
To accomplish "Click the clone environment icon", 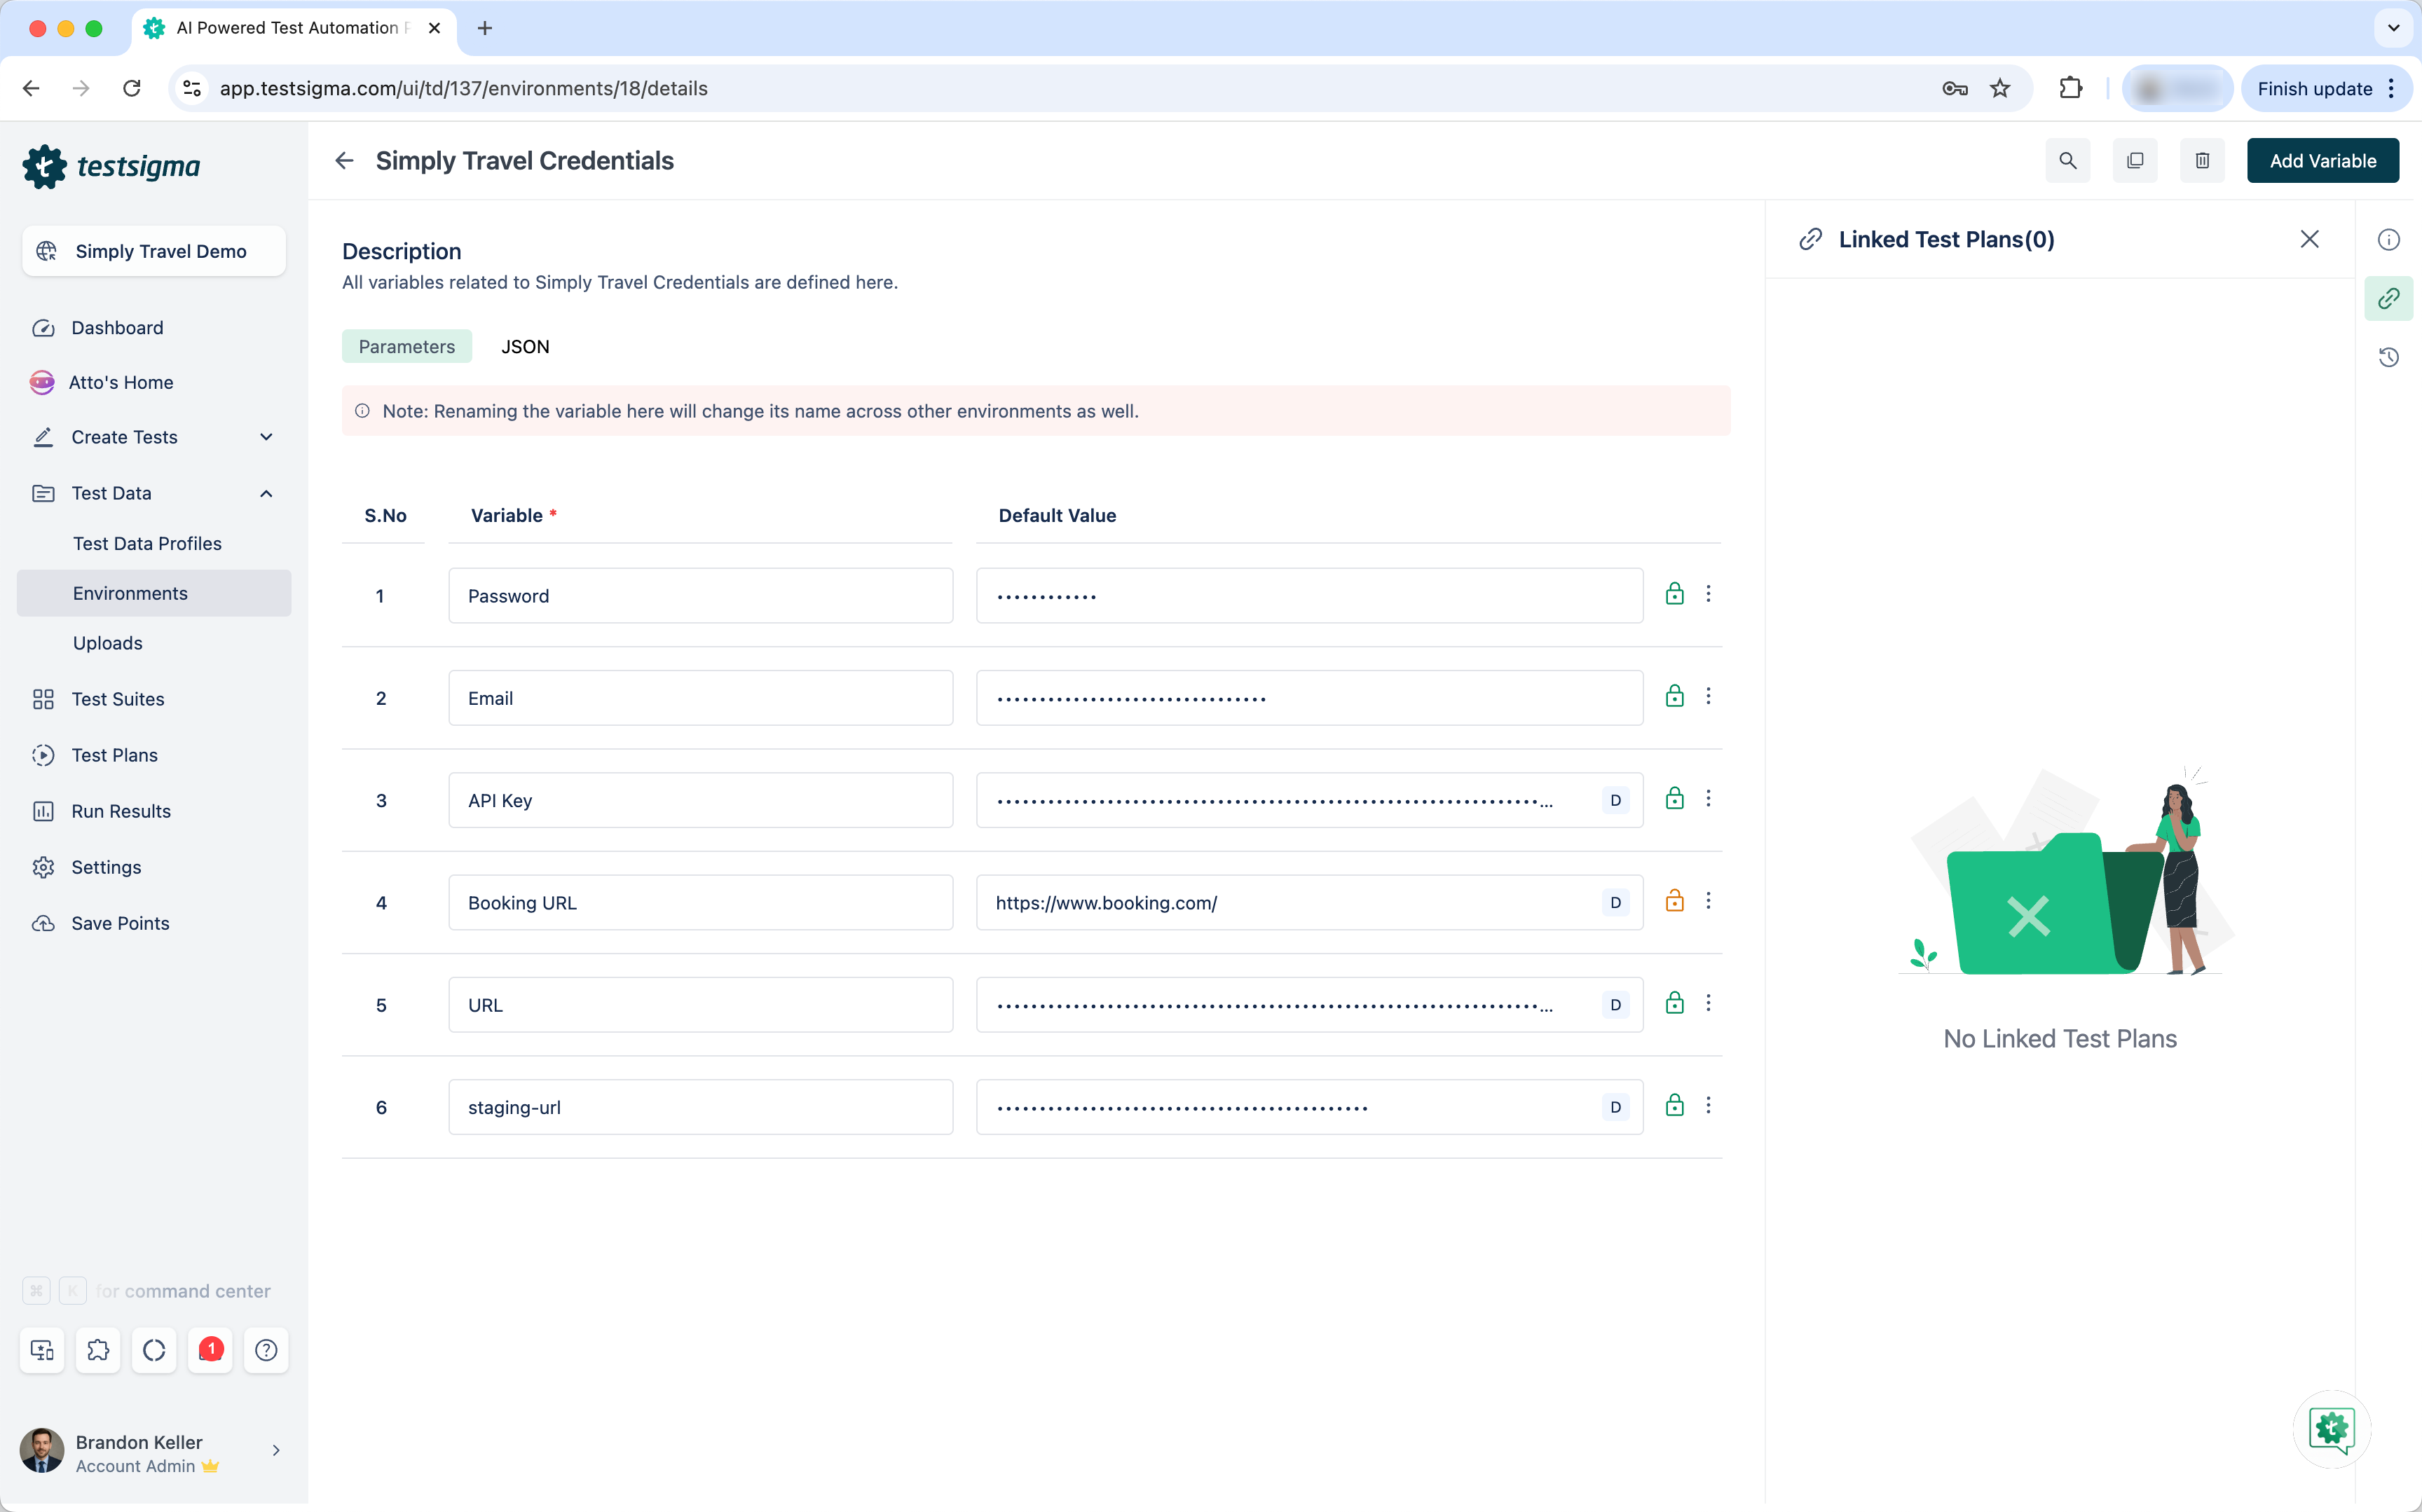I will coord(2134,161).
